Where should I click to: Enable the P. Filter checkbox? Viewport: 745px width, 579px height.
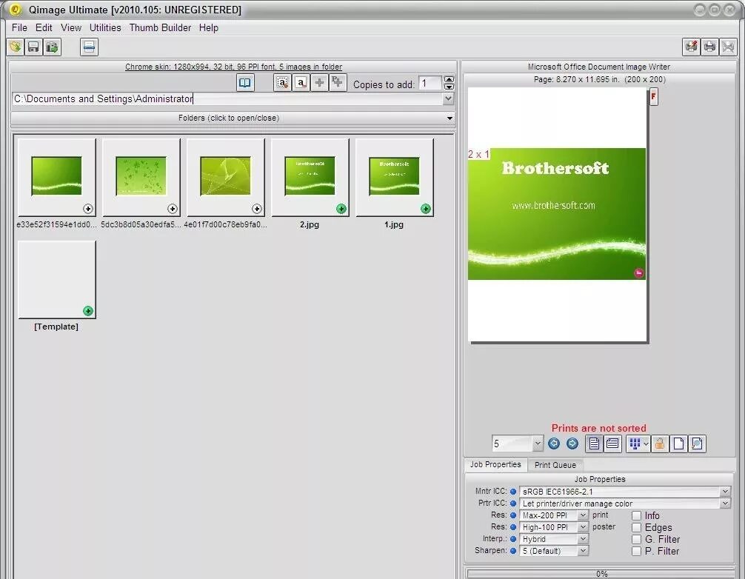tap(636, 551)
